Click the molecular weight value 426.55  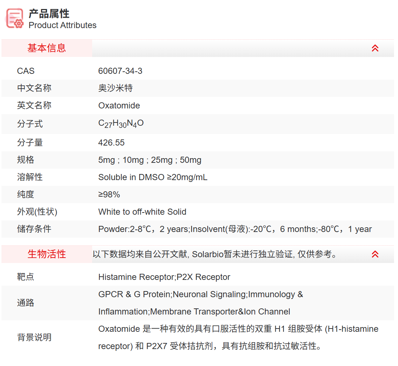[111, 143]
